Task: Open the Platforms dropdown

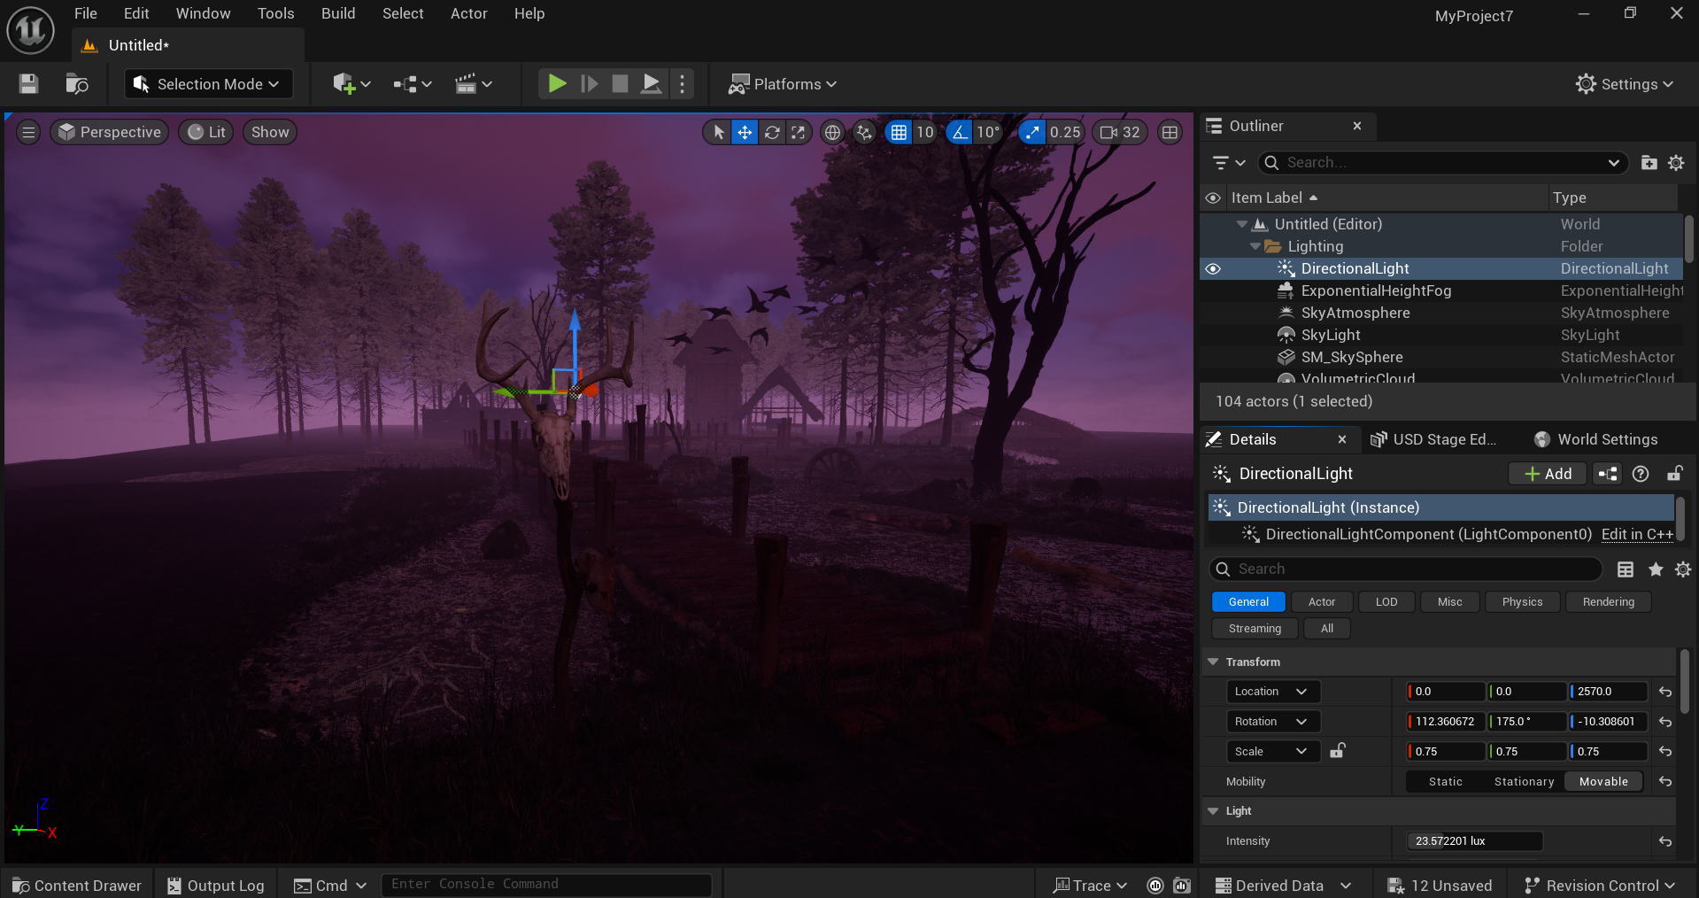Action: coord(783,84)
